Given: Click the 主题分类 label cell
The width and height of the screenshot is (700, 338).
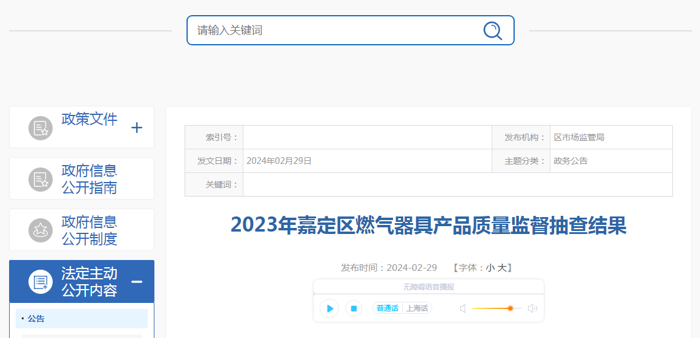Looking at the screenshot, I should 521,161.
